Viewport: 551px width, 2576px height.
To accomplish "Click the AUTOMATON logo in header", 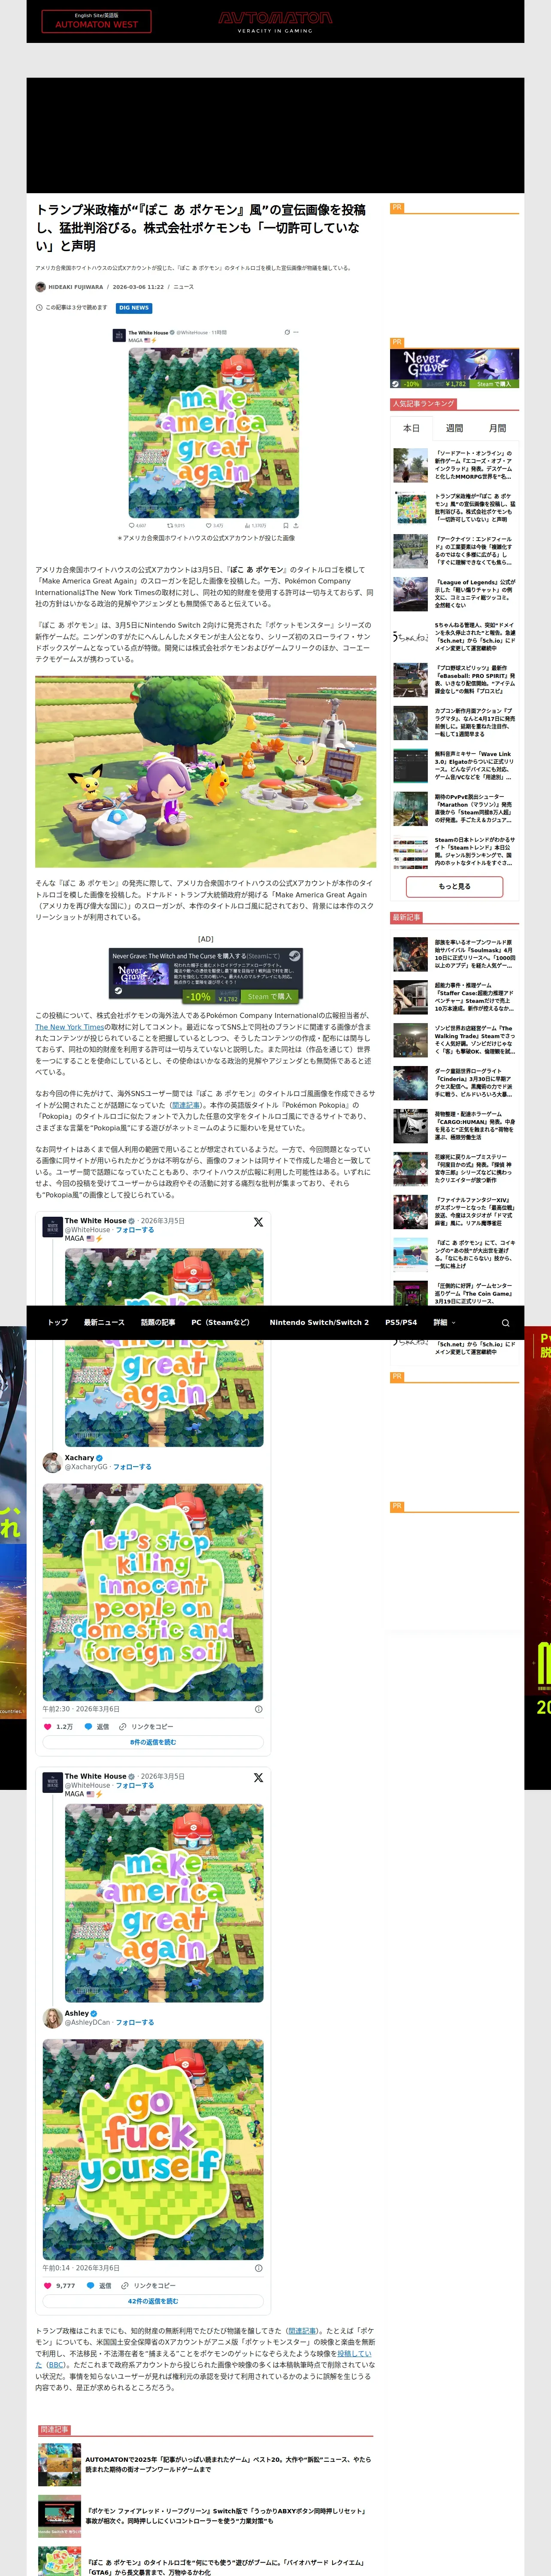I will tap(275, 21).
